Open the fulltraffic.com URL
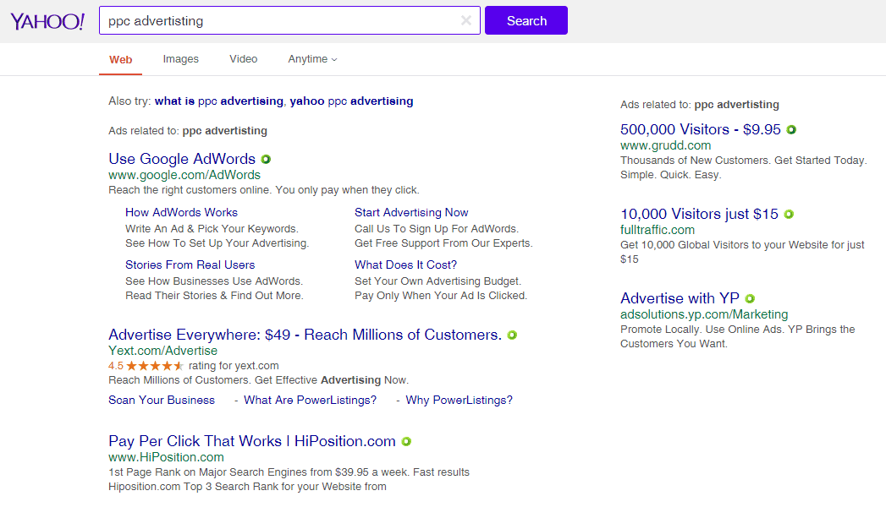Viewport: 886px width, 518px height. tap(658, 230)
